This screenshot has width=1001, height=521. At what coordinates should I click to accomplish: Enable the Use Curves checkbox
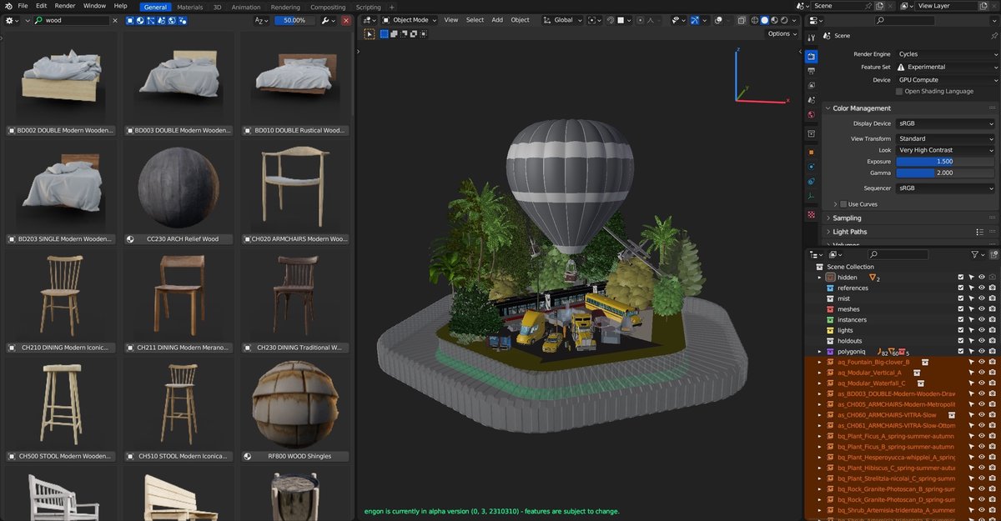click(x=843, y=204)
